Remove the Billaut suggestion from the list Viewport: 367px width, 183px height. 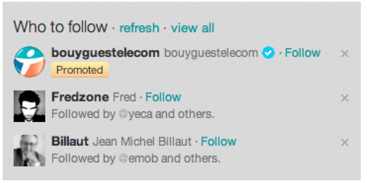(x=344, y=142)
